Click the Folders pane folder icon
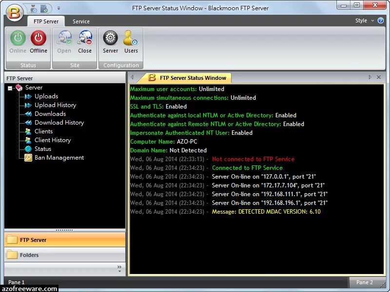The height and width of the screenshot is (292, 390). point(12,254)
